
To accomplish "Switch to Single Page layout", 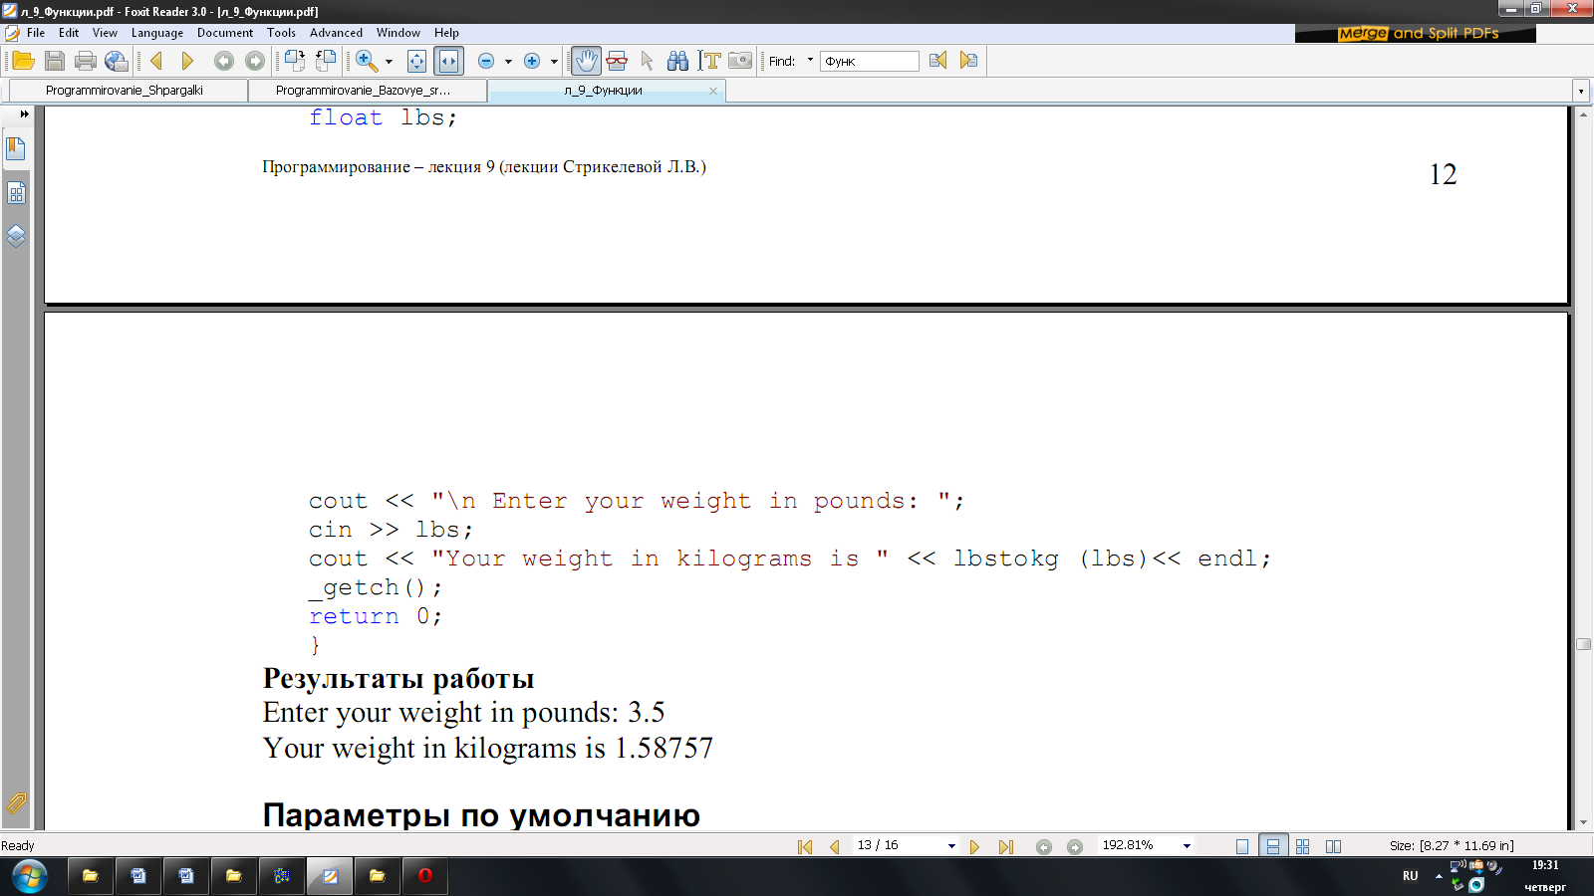I will [1242, 846].
